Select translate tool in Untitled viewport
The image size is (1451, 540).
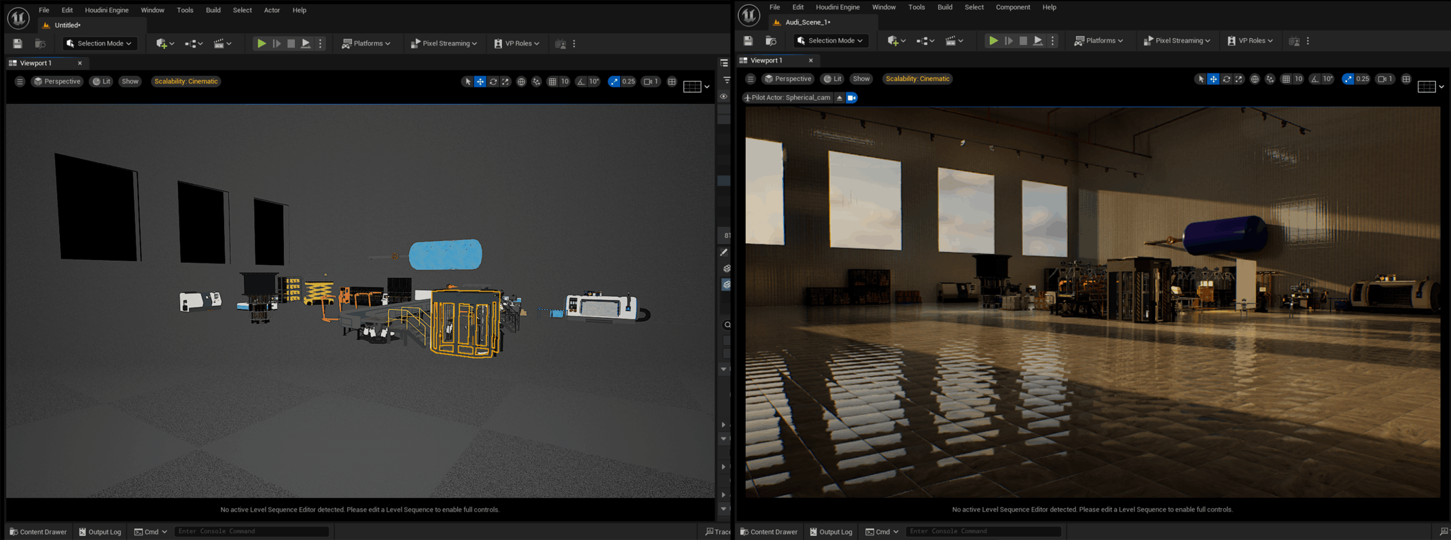coord(480,82)
